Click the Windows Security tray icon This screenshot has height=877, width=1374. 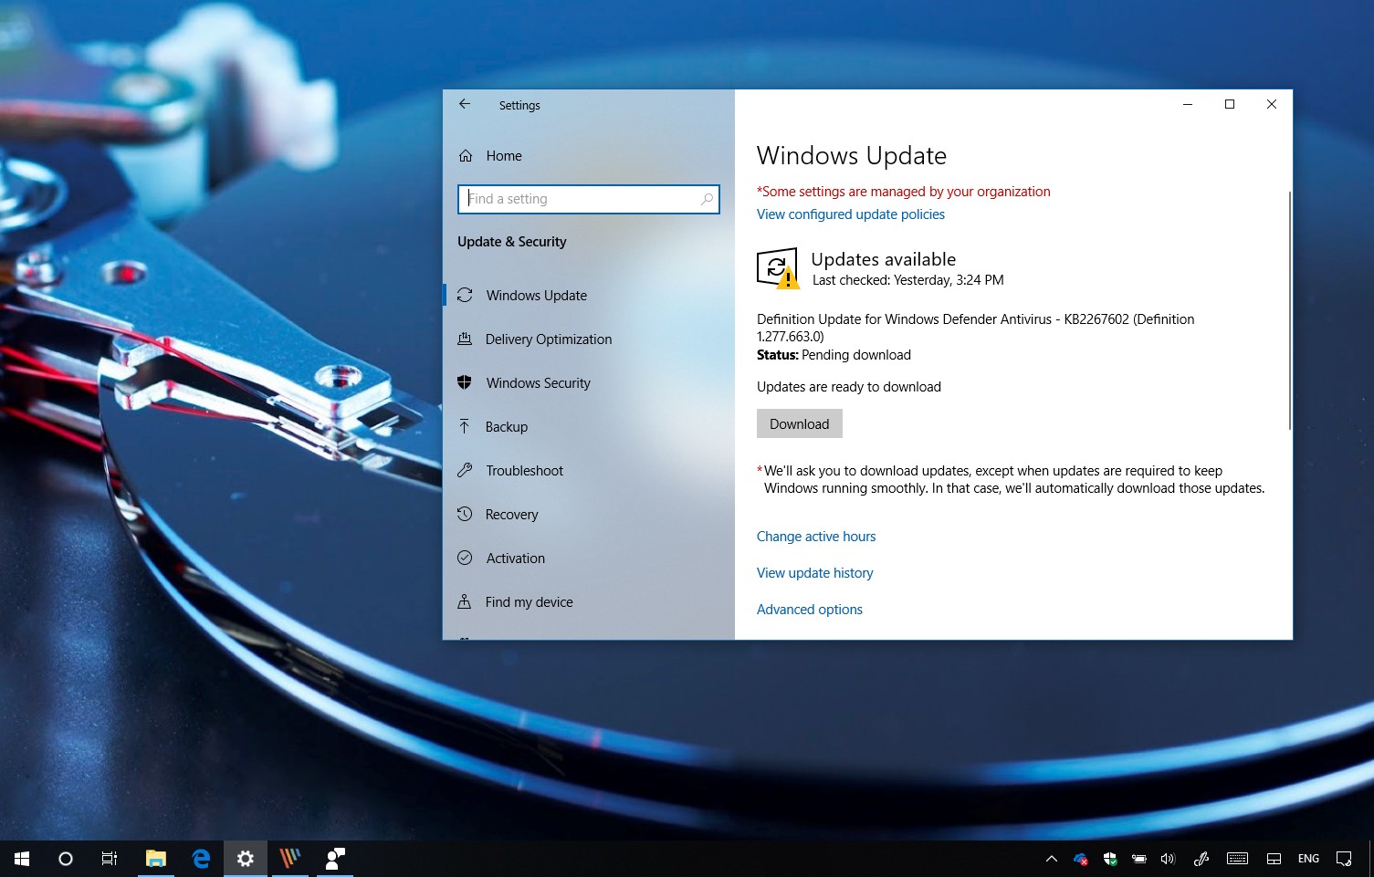pyautogui.click(x=1110, y=859)
